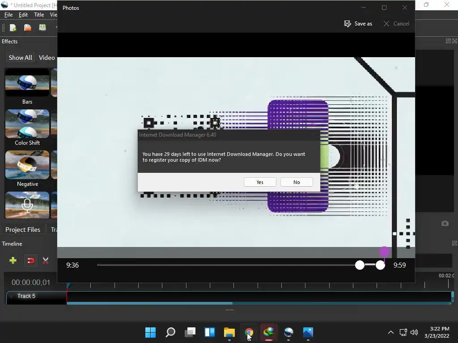
Task: Open a project with the folder icon
Action: pyautogui.click(x=27, y=28)
